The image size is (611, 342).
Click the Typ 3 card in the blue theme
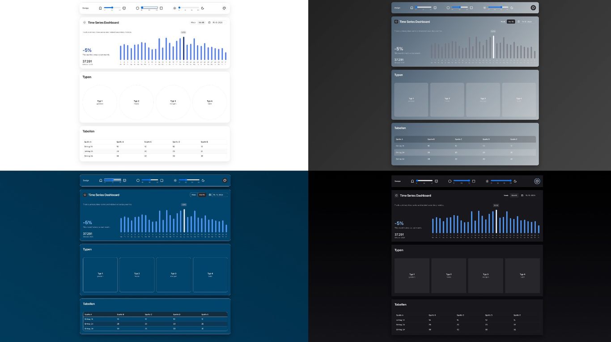point(174,274)
